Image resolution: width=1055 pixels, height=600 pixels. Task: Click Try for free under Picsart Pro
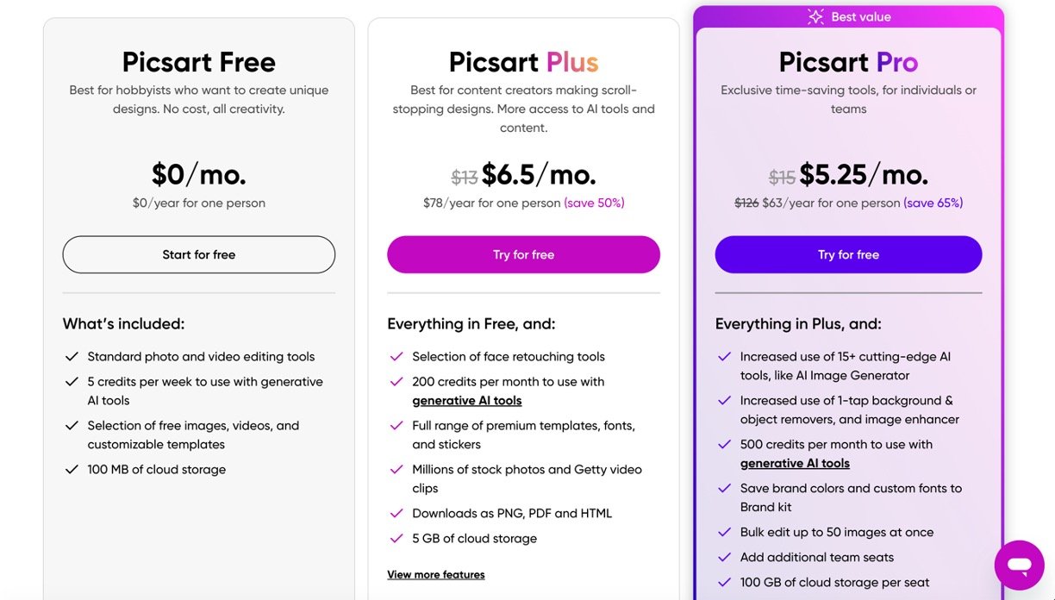point(848,254)
